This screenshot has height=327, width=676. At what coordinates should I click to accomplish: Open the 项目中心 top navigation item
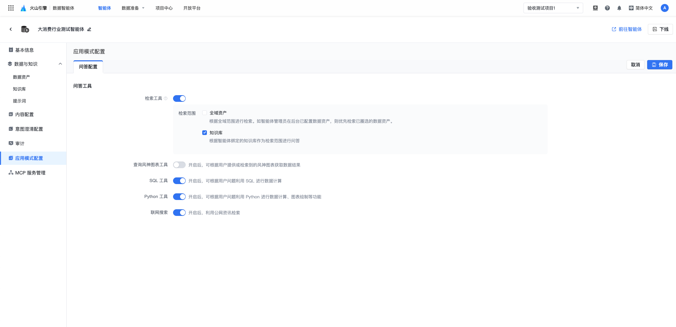tap(164, 8)
